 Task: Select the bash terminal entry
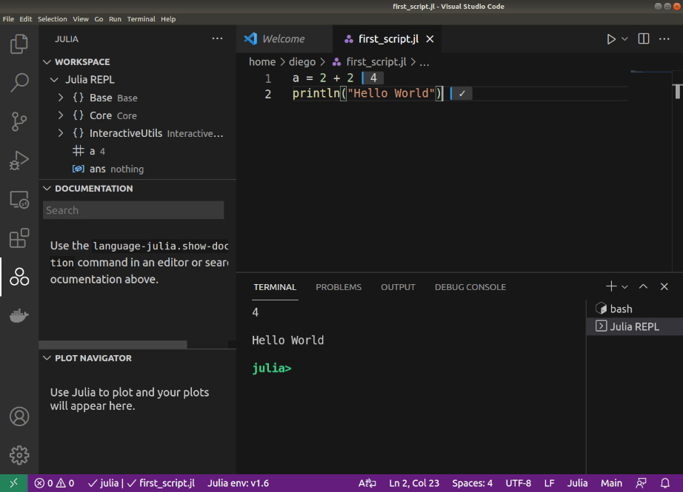(x=635, y=309)
